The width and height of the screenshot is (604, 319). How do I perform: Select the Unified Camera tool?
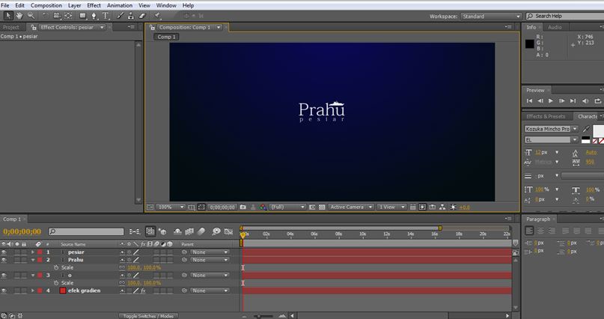[x=57, y=16]
